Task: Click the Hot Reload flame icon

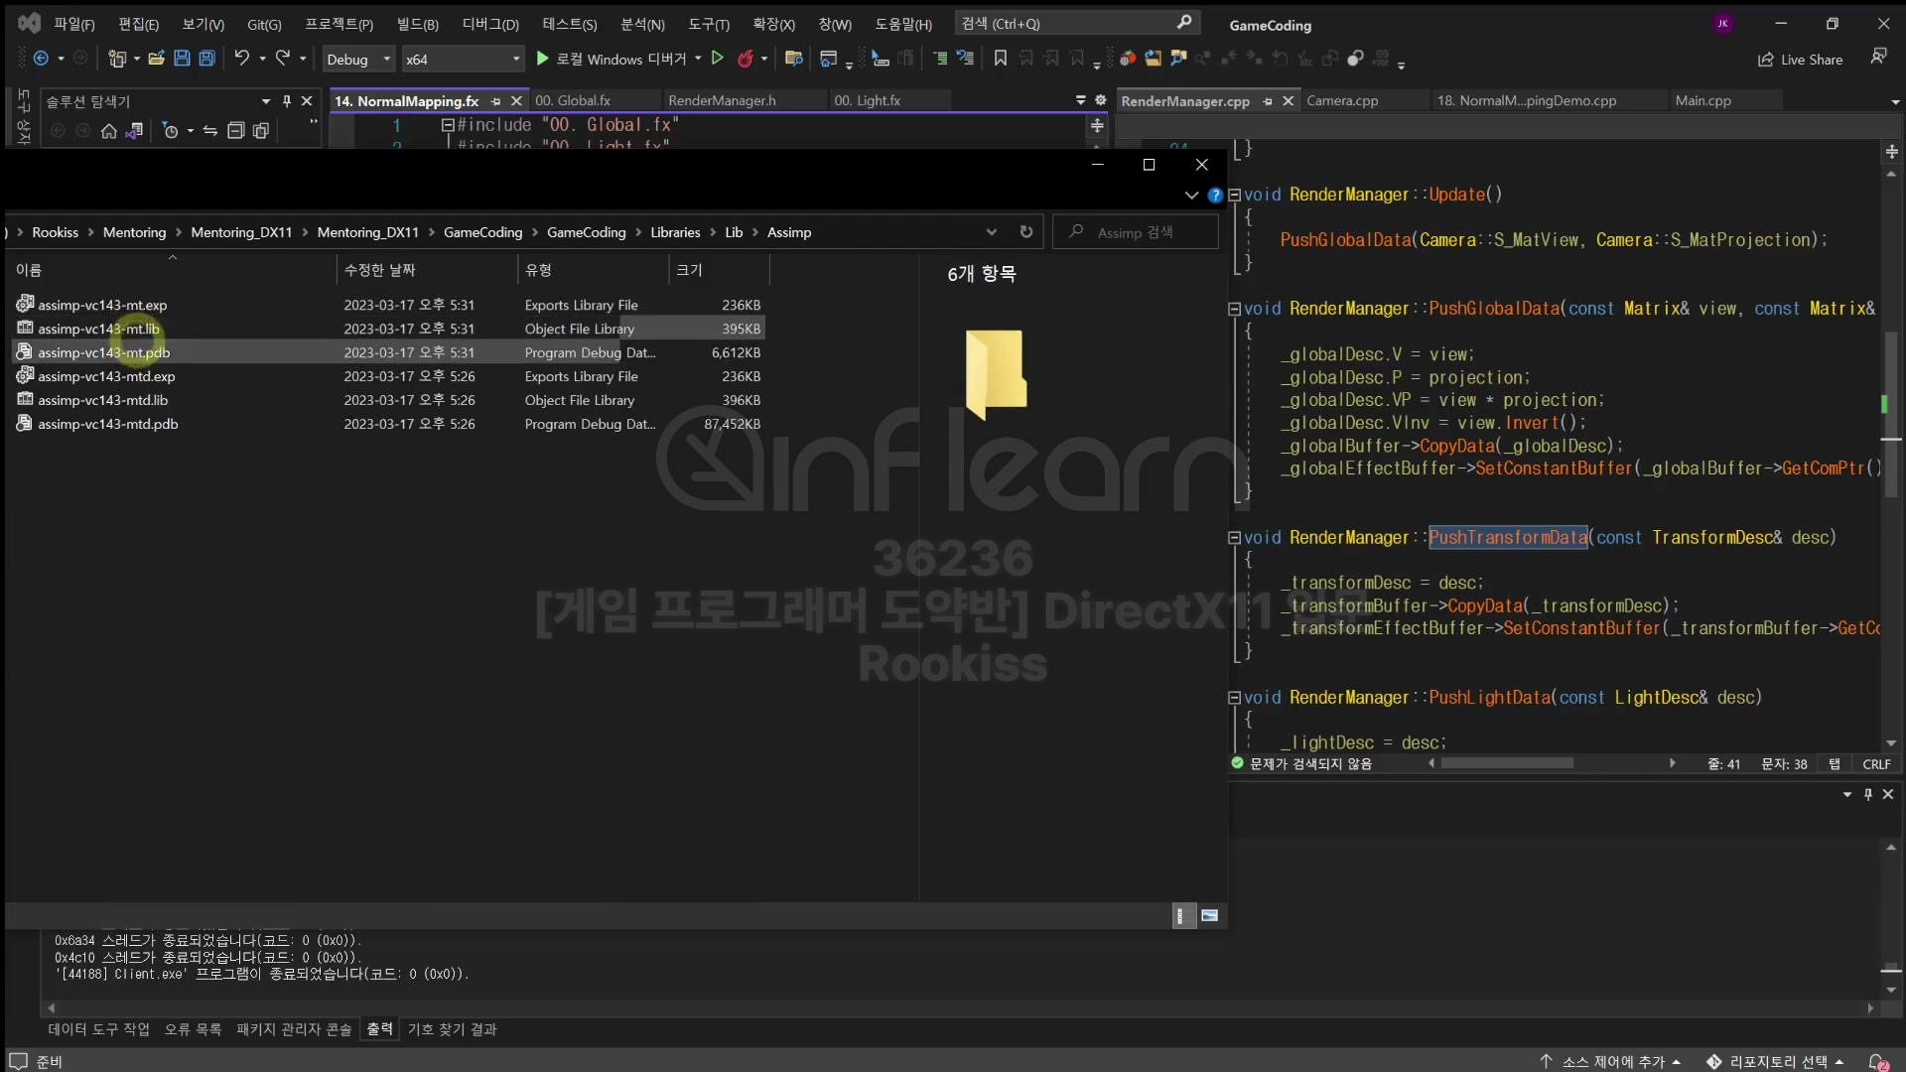Action: 746,59
